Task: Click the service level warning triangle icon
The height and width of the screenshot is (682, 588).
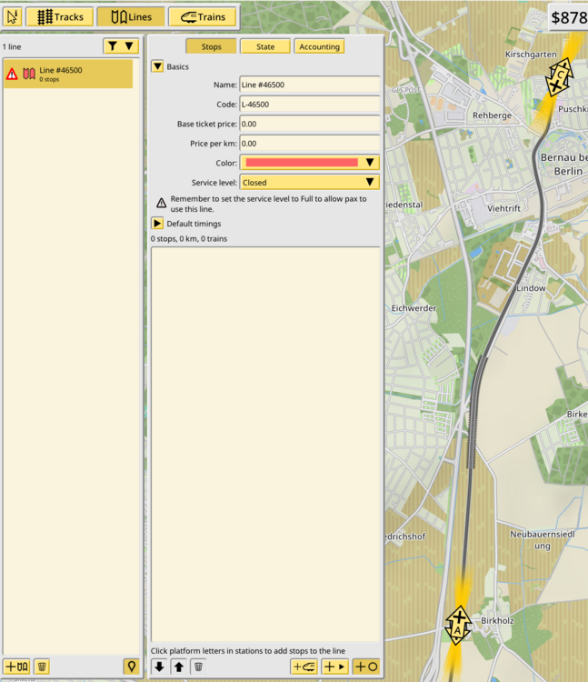Action: [161, 203]
